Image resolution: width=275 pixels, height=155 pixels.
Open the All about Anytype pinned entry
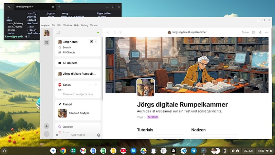[x=79, y=113]
